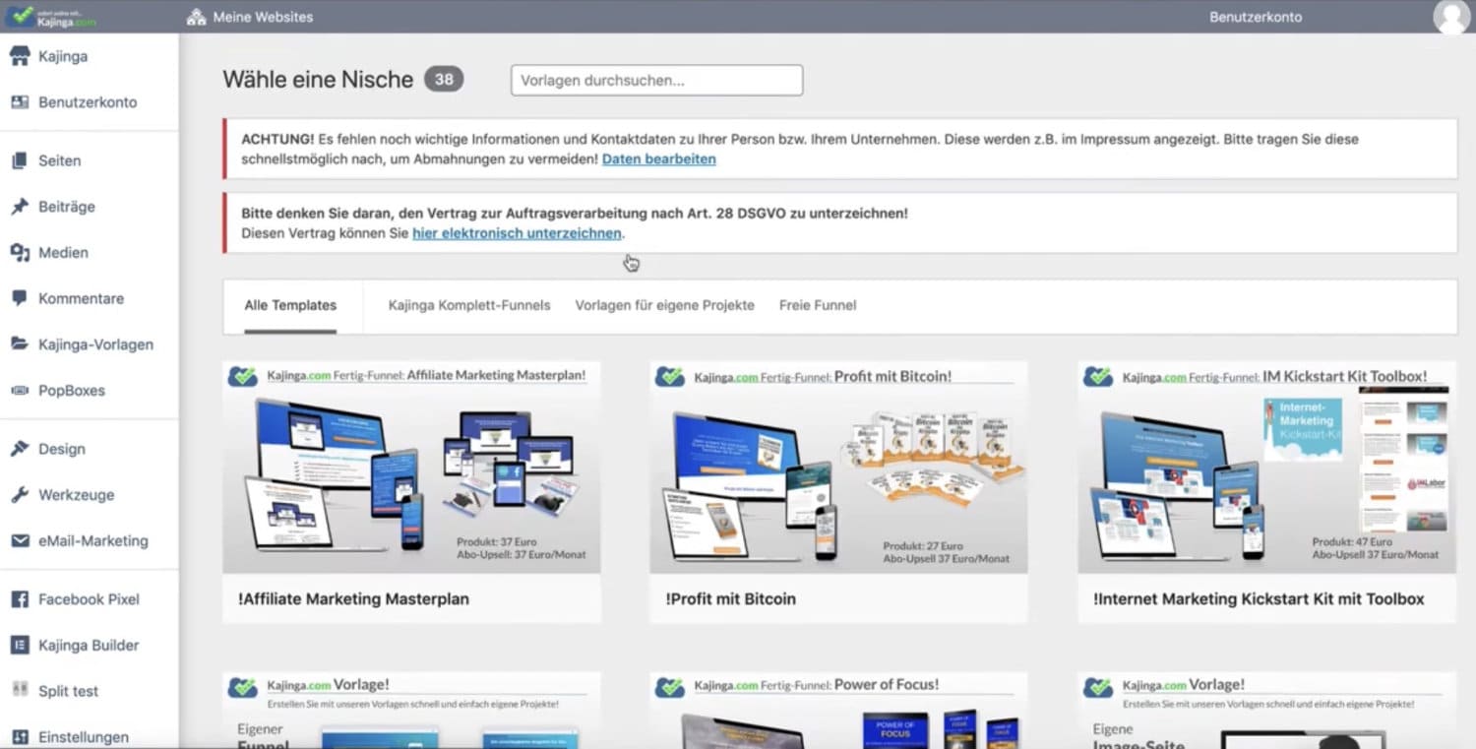The width and height of the screenshot is (1476, 749).
Task: Click the Facebook Pixel icon
Action: [20, 599]
